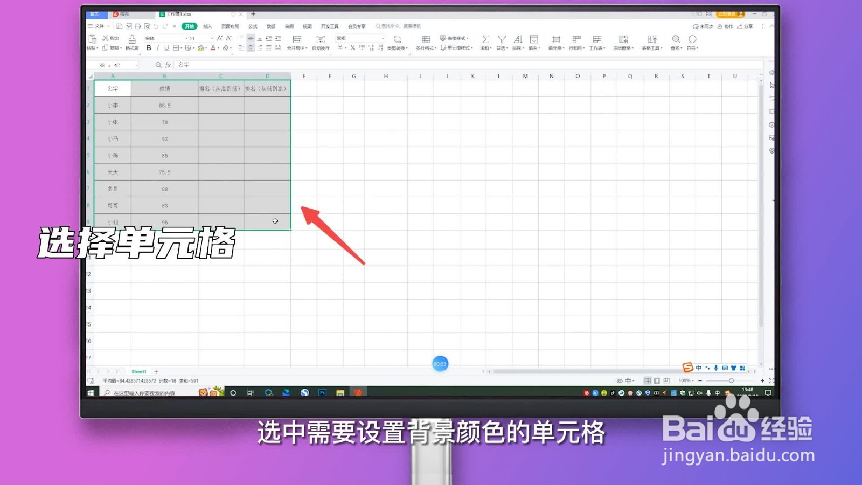Click the Photoshop icon on taskbar
This screenshot has height=485, width=862.
coord(322,393)
